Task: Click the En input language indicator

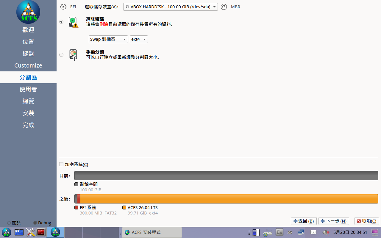Action: 279,232
